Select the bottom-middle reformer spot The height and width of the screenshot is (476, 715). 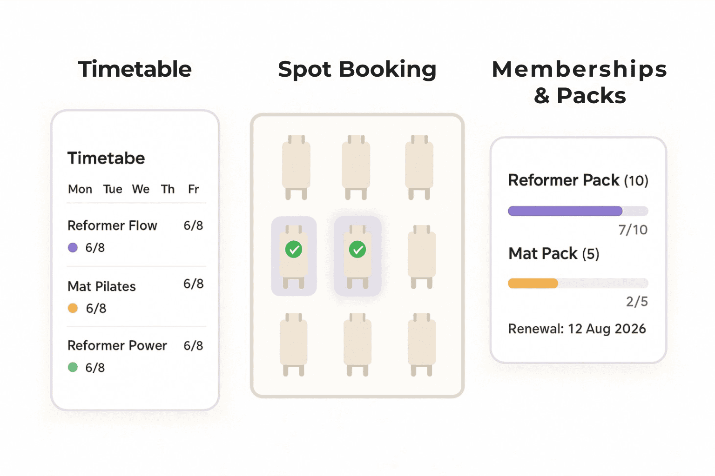point(357,343)
